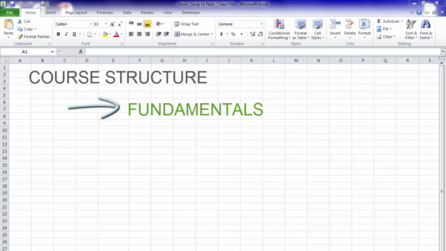Open the Calibri font name dropdown
This screenshot has height=251, width=446.
(x=91, y=24)
